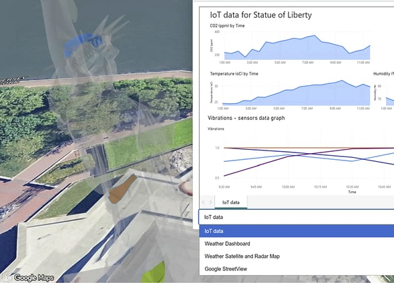Choose Weather Dashboard from the list

(297, 244)
